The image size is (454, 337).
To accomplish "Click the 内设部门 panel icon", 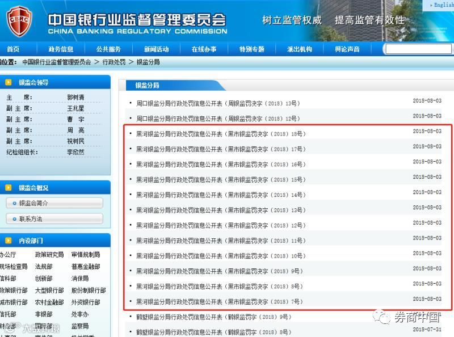I will 9,241.
